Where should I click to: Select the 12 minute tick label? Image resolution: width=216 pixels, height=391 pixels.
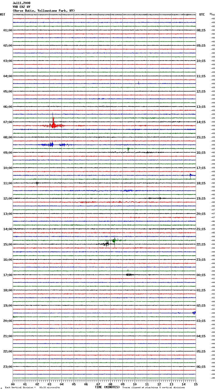pyautogui.click(x=159, y=384)
